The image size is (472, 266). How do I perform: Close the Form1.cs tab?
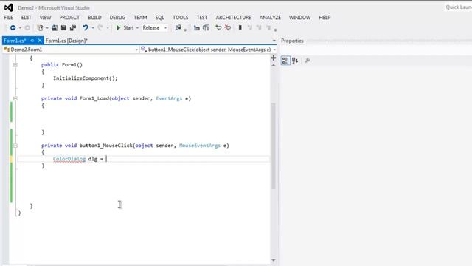pos(40,41)
